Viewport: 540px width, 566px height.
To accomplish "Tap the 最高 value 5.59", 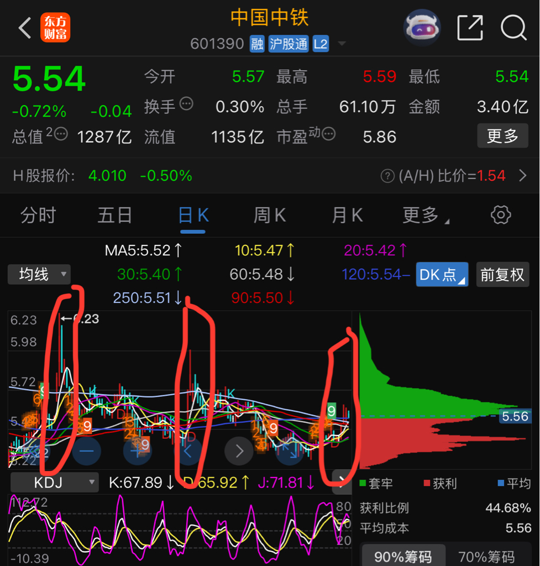I will pyautogui.click(x=380, y=76).
